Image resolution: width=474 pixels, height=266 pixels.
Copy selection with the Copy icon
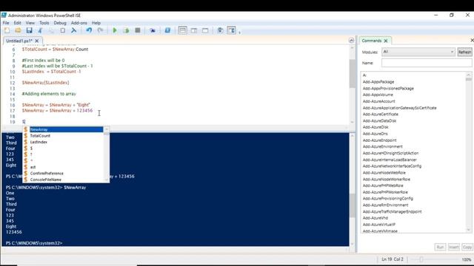point(51,30)
